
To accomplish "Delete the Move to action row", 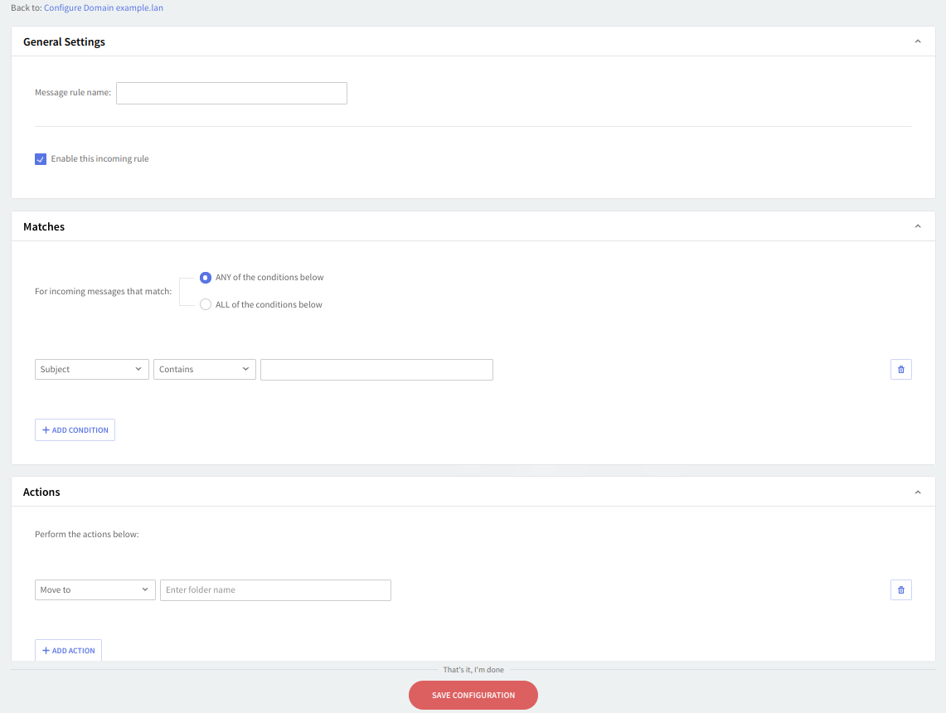I will click(x=900, y=590).
